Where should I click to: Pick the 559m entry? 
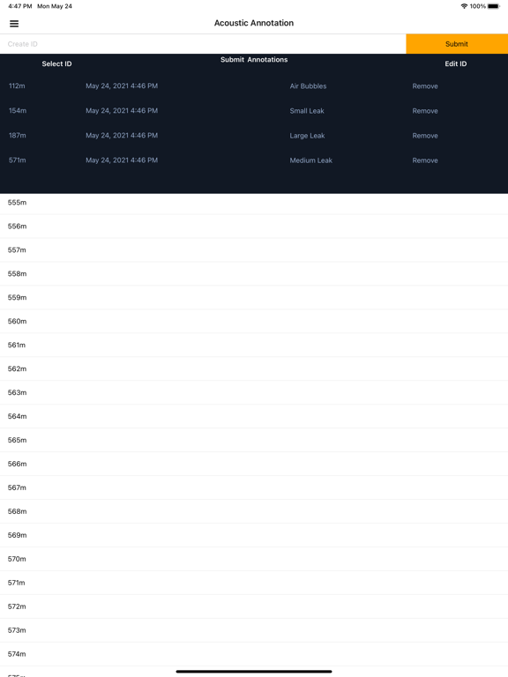coord(254,297)
